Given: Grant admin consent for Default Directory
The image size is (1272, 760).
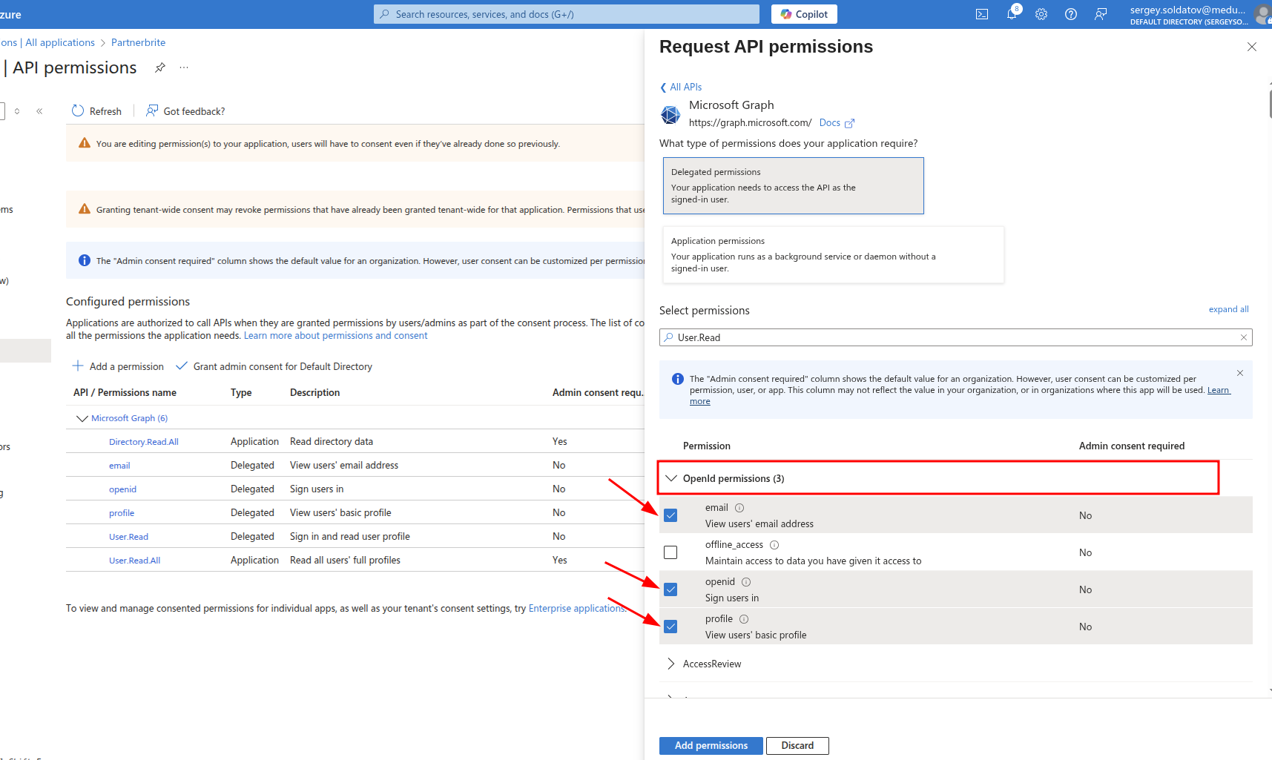Looking at the screenshot, I should point(274,366).
